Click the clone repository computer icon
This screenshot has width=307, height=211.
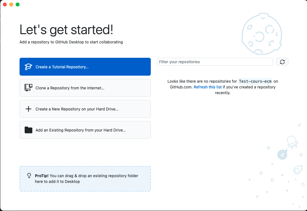pyautogui.click(x=28, y=88)
